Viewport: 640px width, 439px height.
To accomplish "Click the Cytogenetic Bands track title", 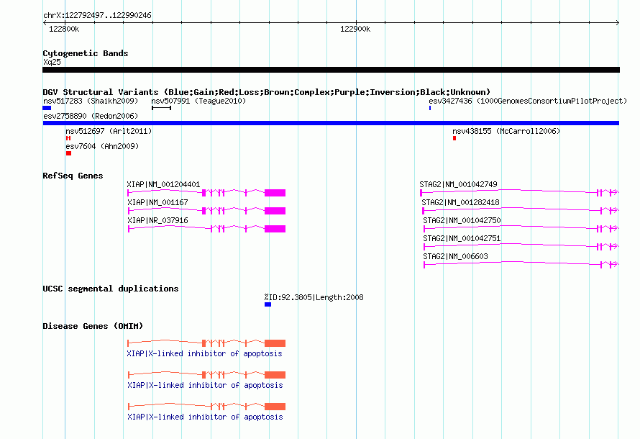I will pos(86,53).
